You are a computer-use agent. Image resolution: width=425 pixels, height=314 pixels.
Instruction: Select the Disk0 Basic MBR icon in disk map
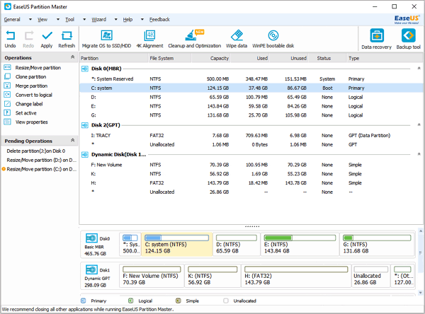pyautogui.click(x=91, y=238)
